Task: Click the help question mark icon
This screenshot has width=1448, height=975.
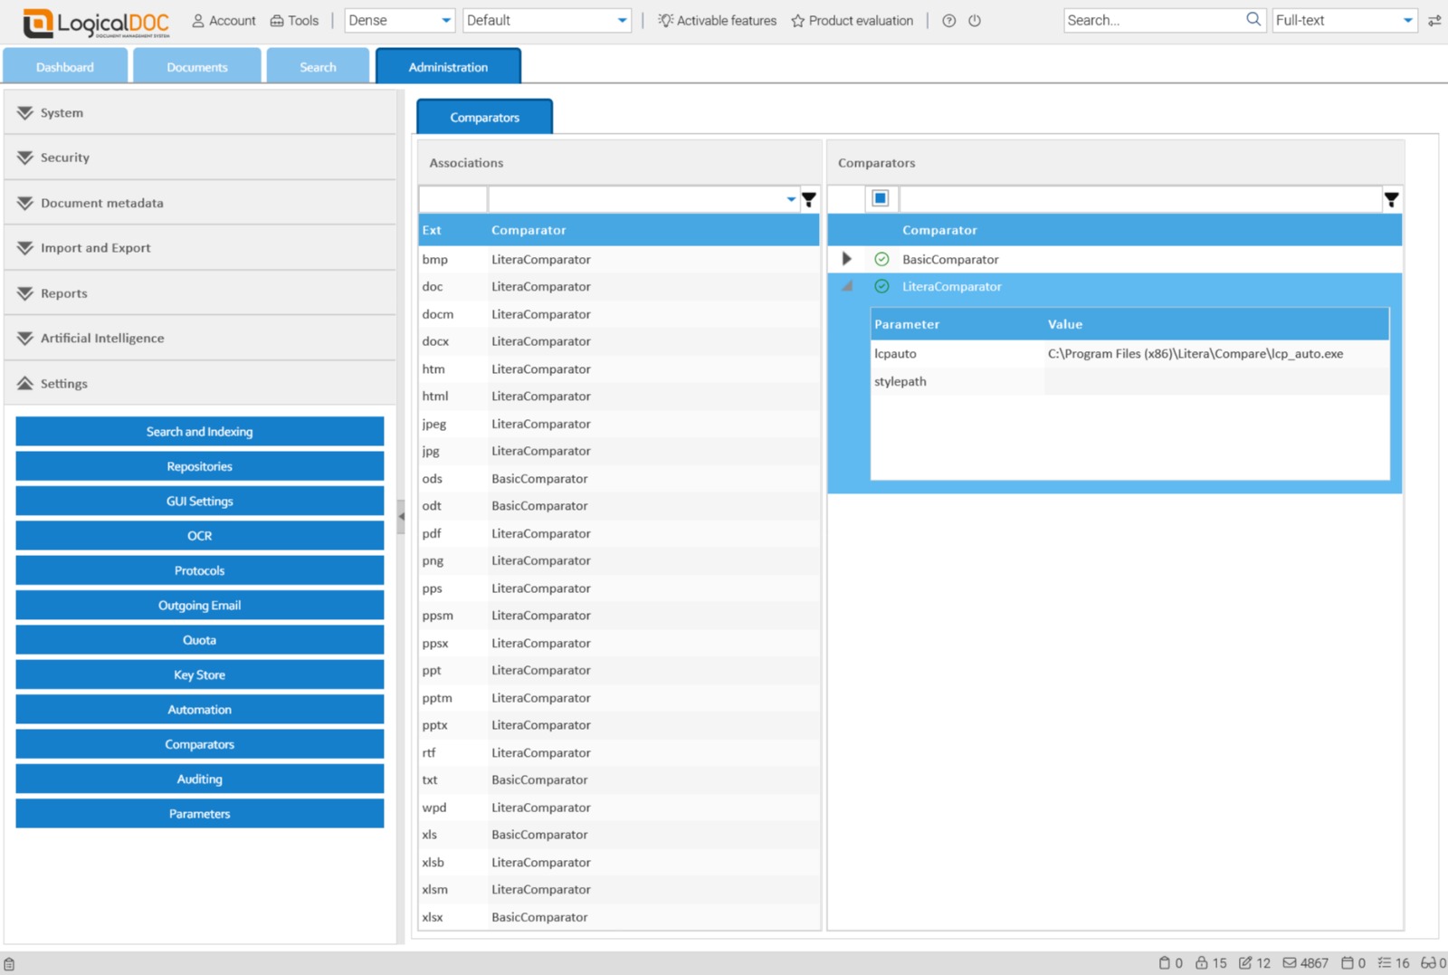Action: point(948,21)
